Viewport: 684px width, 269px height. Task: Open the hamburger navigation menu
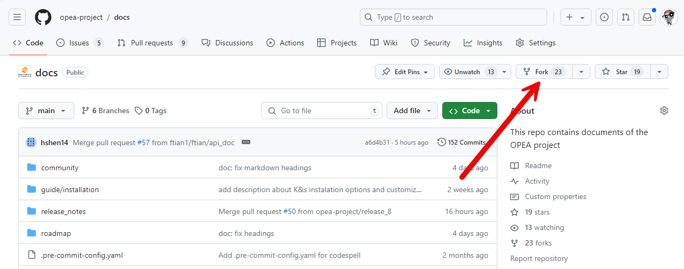pyautogui.click(x=17, y=17)
